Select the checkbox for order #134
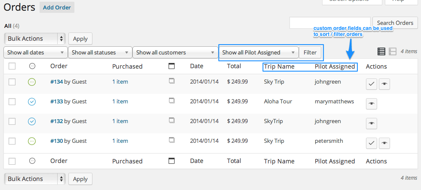Viewport: 421px width, 190px height. [12, 82]
